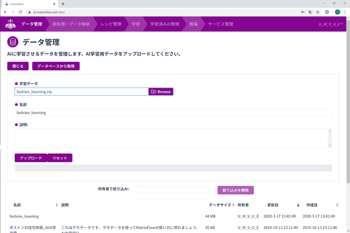Click the browser address bar URL
This screenshot has width=350, height=233.
coord(49,12)
